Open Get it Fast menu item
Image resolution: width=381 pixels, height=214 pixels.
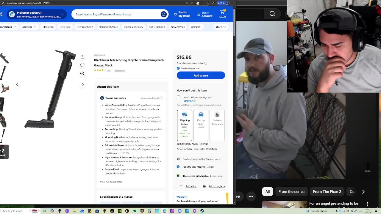point(65,27)
